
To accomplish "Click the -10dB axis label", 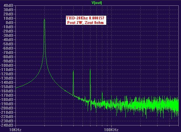I will pos(8,27).
